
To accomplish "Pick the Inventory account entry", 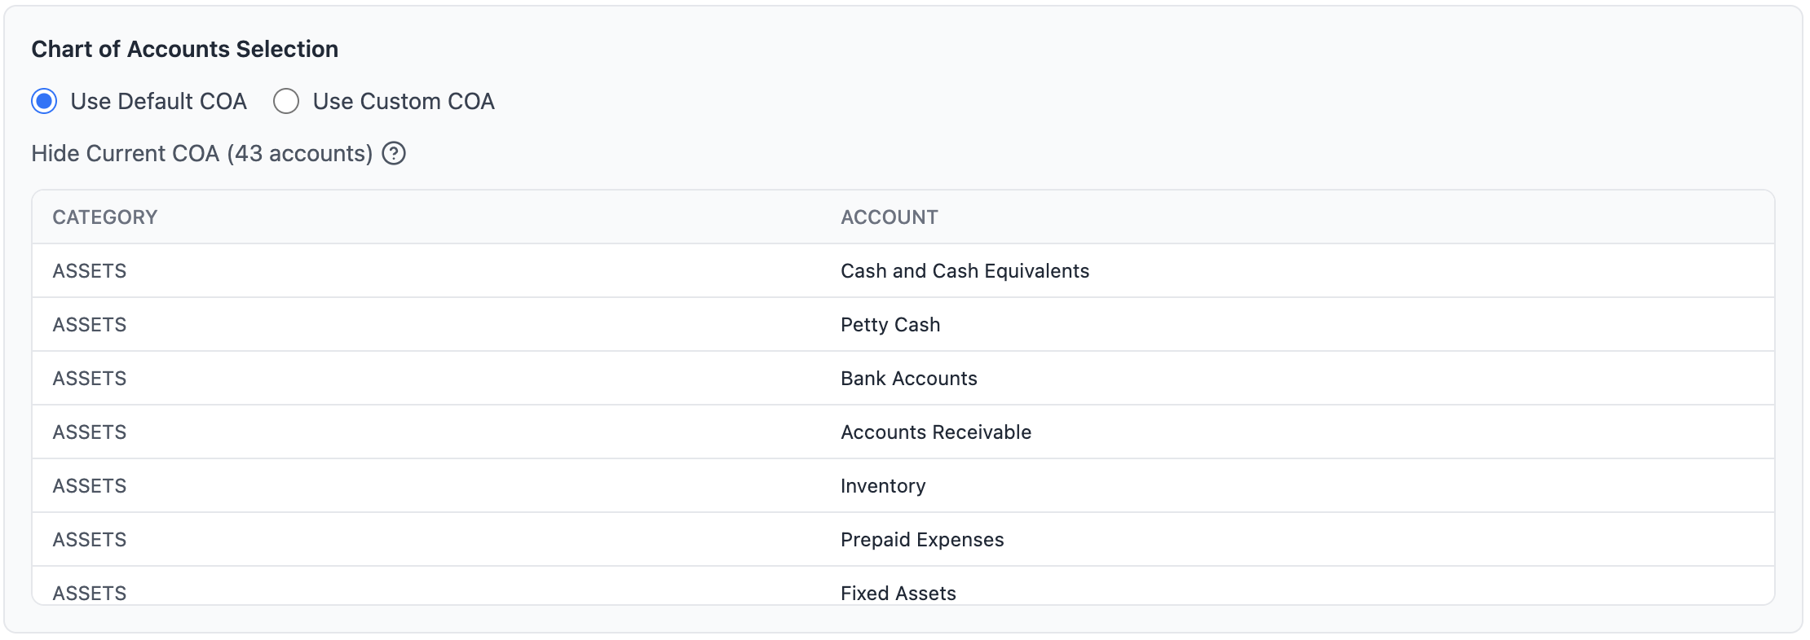I will click(x=883, y=486).
